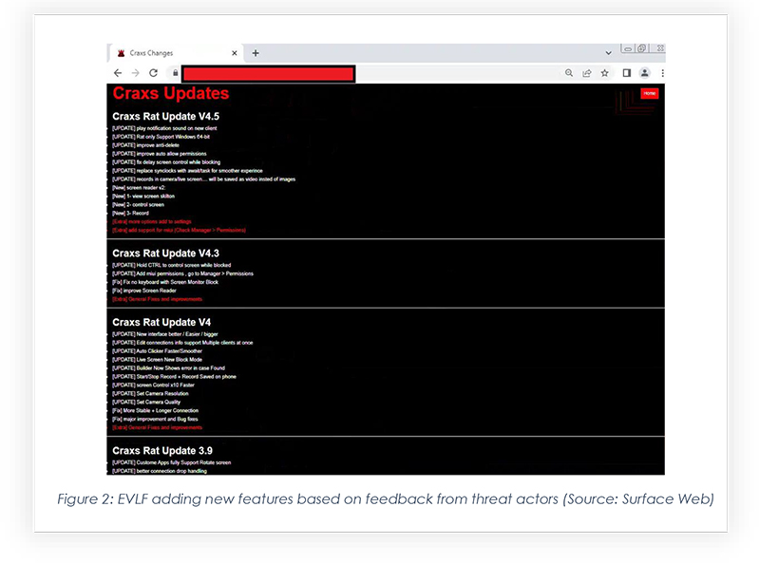Click 'better connection drop handling' line
Screen dimensions: 759x563
point(160,471)
